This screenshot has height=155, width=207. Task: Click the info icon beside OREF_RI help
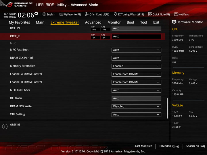[x=5, y=127]
